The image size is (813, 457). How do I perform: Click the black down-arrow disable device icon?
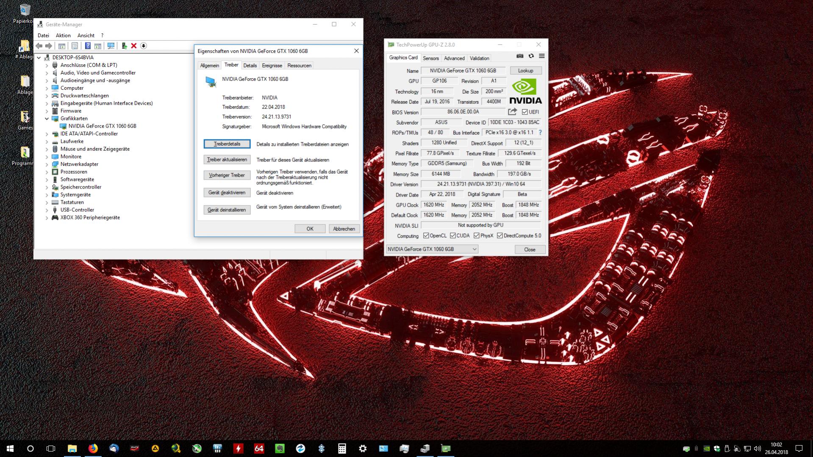click(144, 46)
